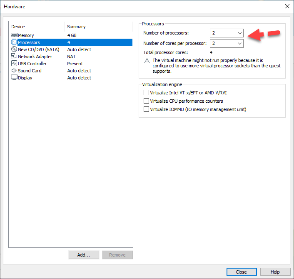
Task: Click the Add... button
Action: (x=84, y=255)
